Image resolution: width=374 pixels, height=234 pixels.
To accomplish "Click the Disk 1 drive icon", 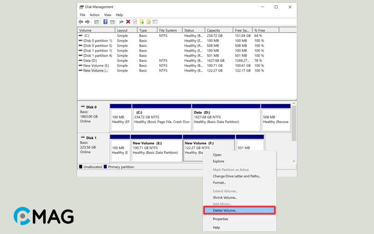I will tap(83, 137).
